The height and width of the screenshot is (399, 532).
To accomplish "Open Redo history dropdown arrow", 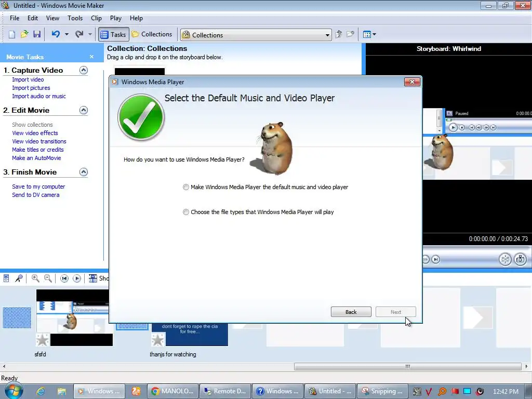I will (x=90, y=34).
